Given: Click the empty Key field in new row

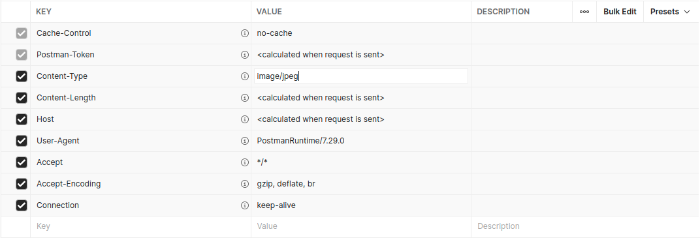Looking at the screenshot, I should (140, 226).
